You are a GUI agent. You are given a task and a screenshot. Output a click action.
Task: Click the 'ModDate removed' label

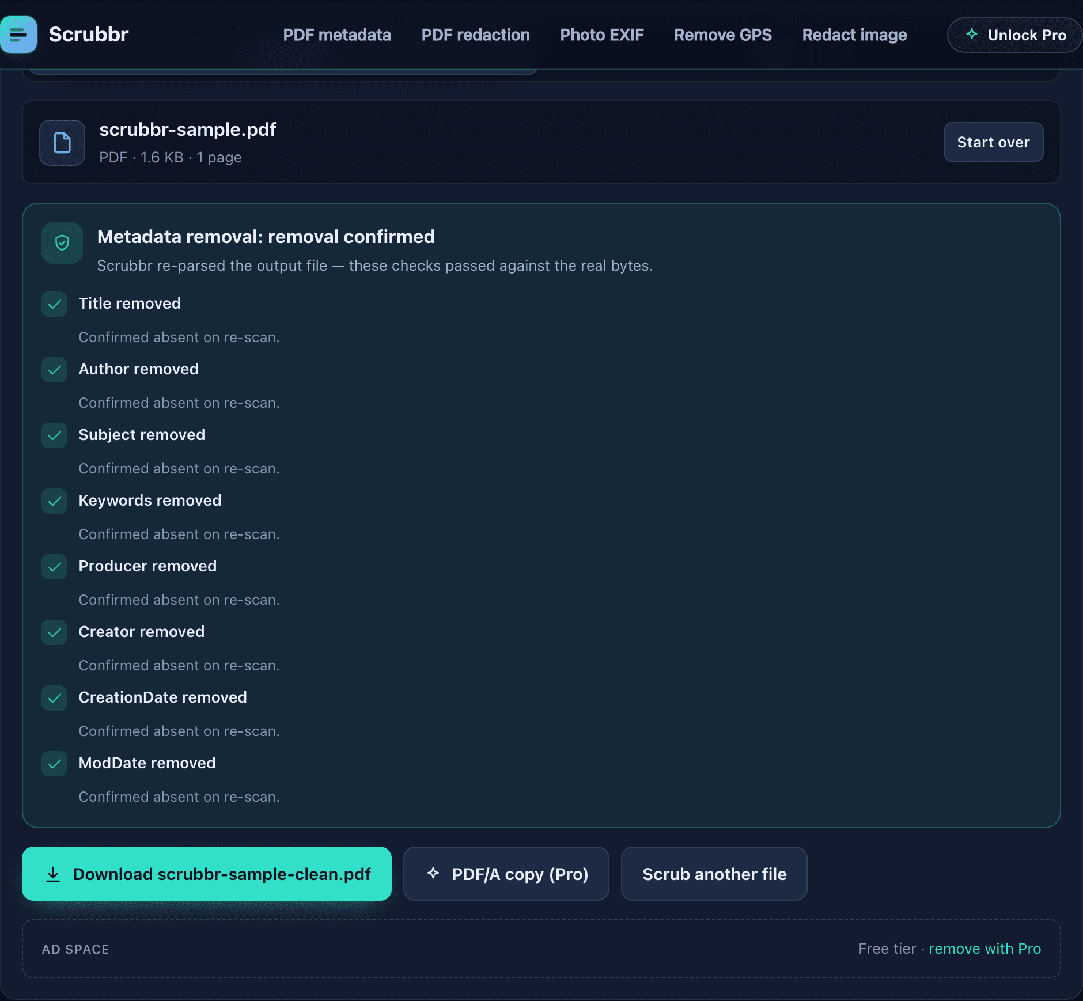pyautogui.click(x=147, y=763)
